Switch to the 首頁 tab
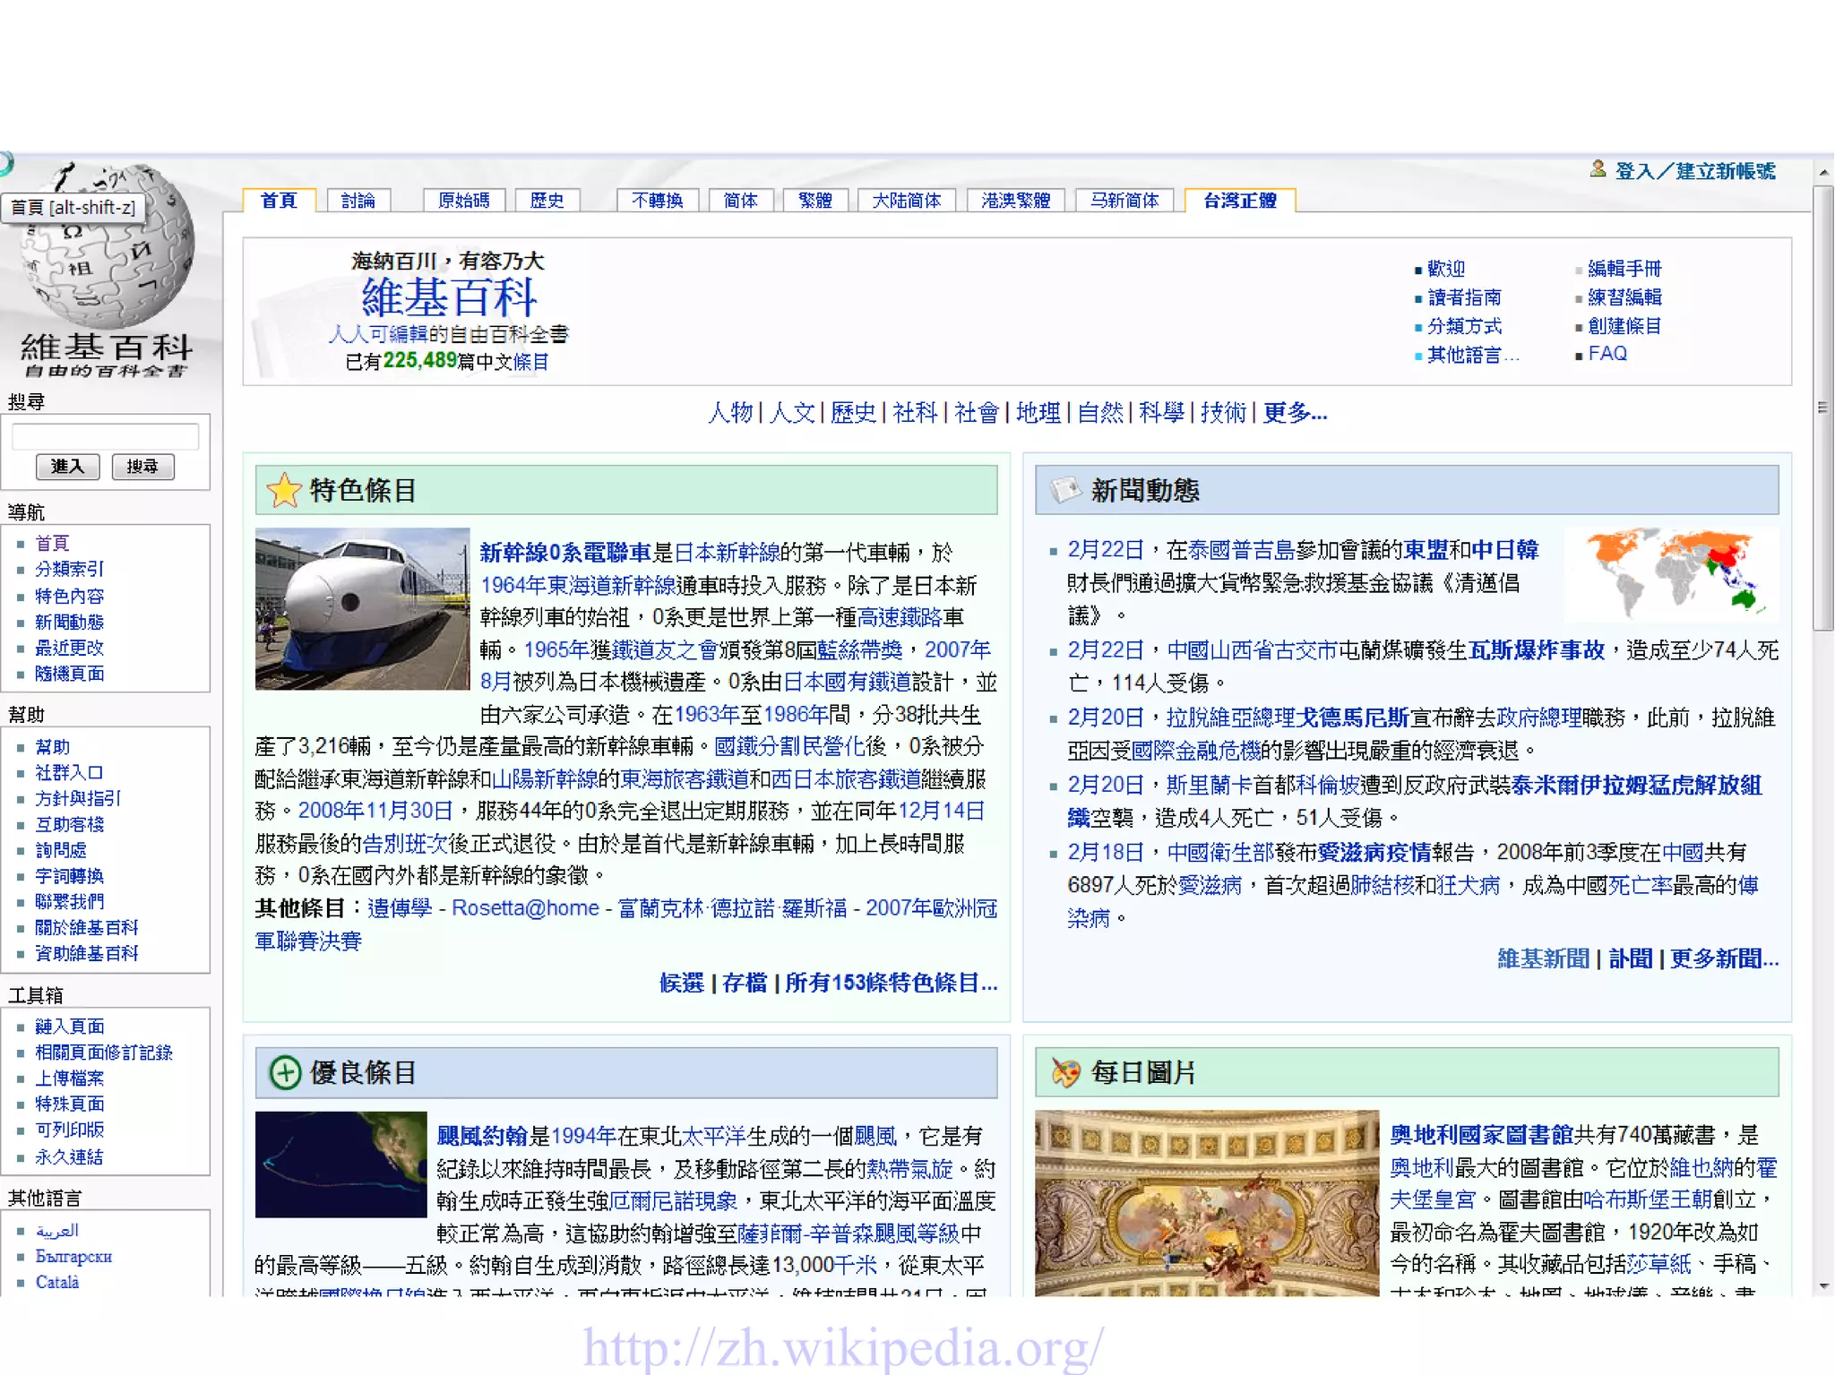 tap(279, 201)
